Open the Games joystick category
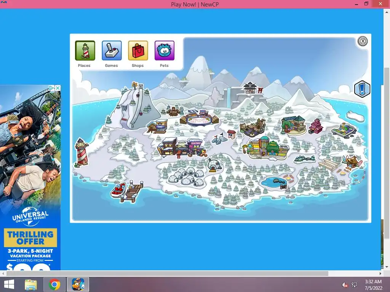 tap(112, 51)
